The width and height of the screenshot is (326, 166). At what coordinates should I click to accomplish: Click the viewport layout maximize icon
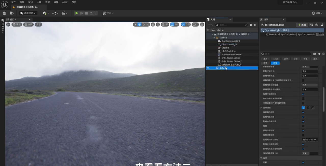click(202, 25)
